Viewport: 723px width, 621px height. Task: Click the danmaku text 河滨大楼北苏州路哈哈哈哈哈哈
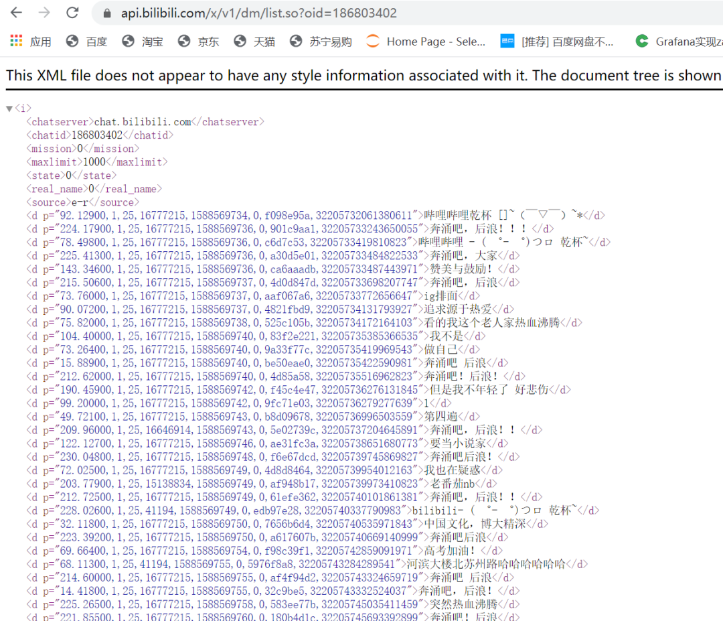pos(487,564)
